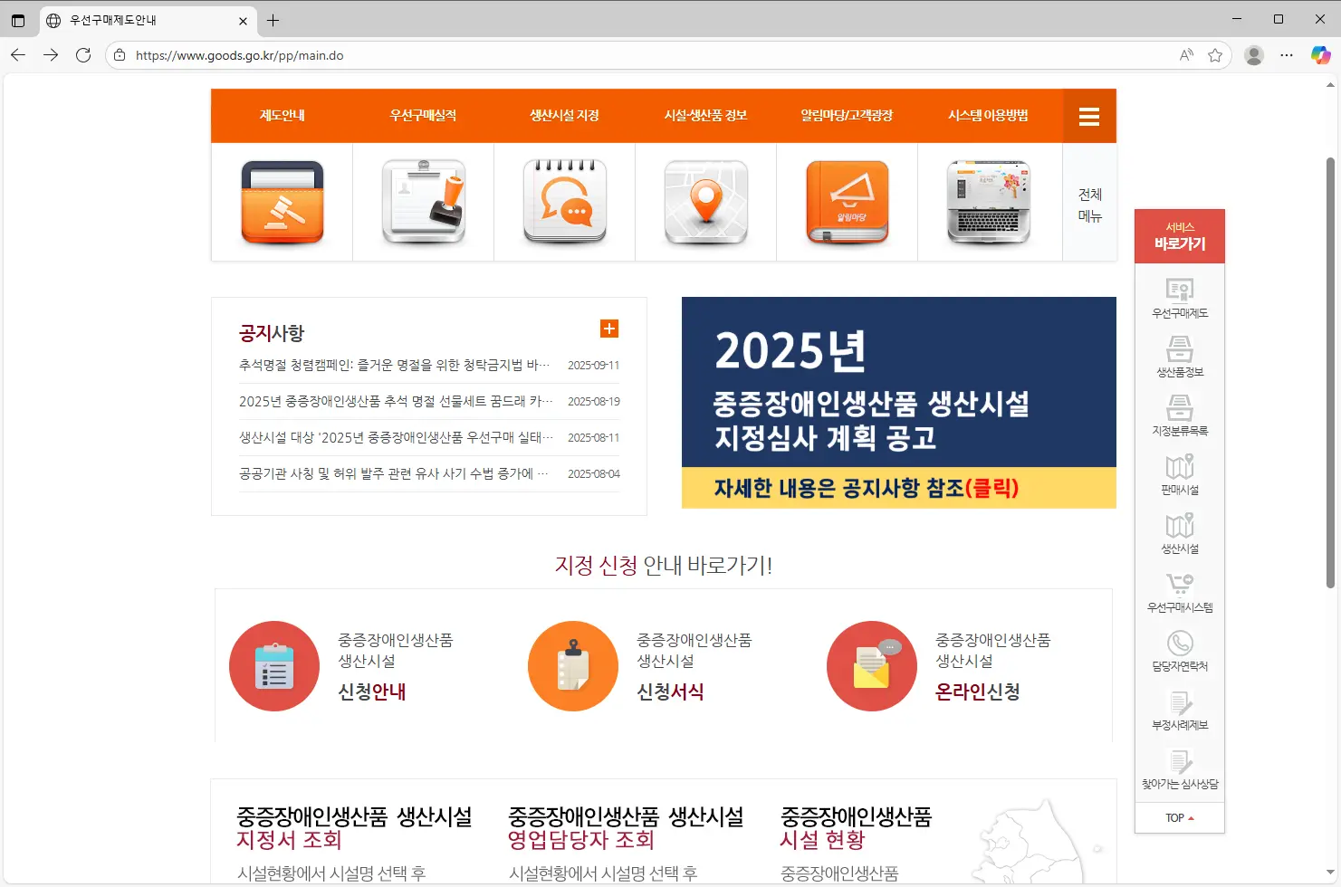
Task: Click 우선구매제도 icon in service sidebar
Action: [1180, 290]
